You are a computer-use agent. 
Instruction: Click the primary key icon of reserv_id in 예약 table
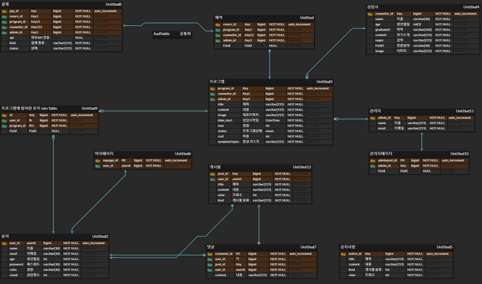[218, 24]
